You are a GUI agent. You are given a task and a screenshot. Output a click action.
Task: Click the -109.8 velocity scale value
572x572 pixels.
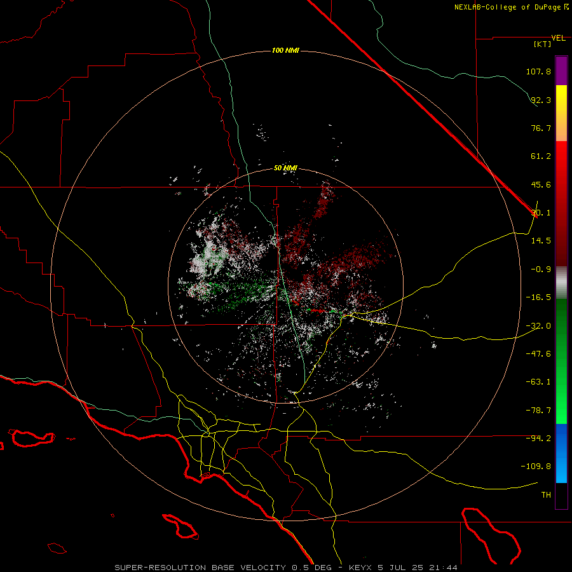pyautogui.click(x=536, y=466)
